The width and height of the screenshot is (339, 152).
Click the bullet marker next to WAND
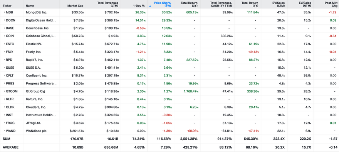coord(4,131)
